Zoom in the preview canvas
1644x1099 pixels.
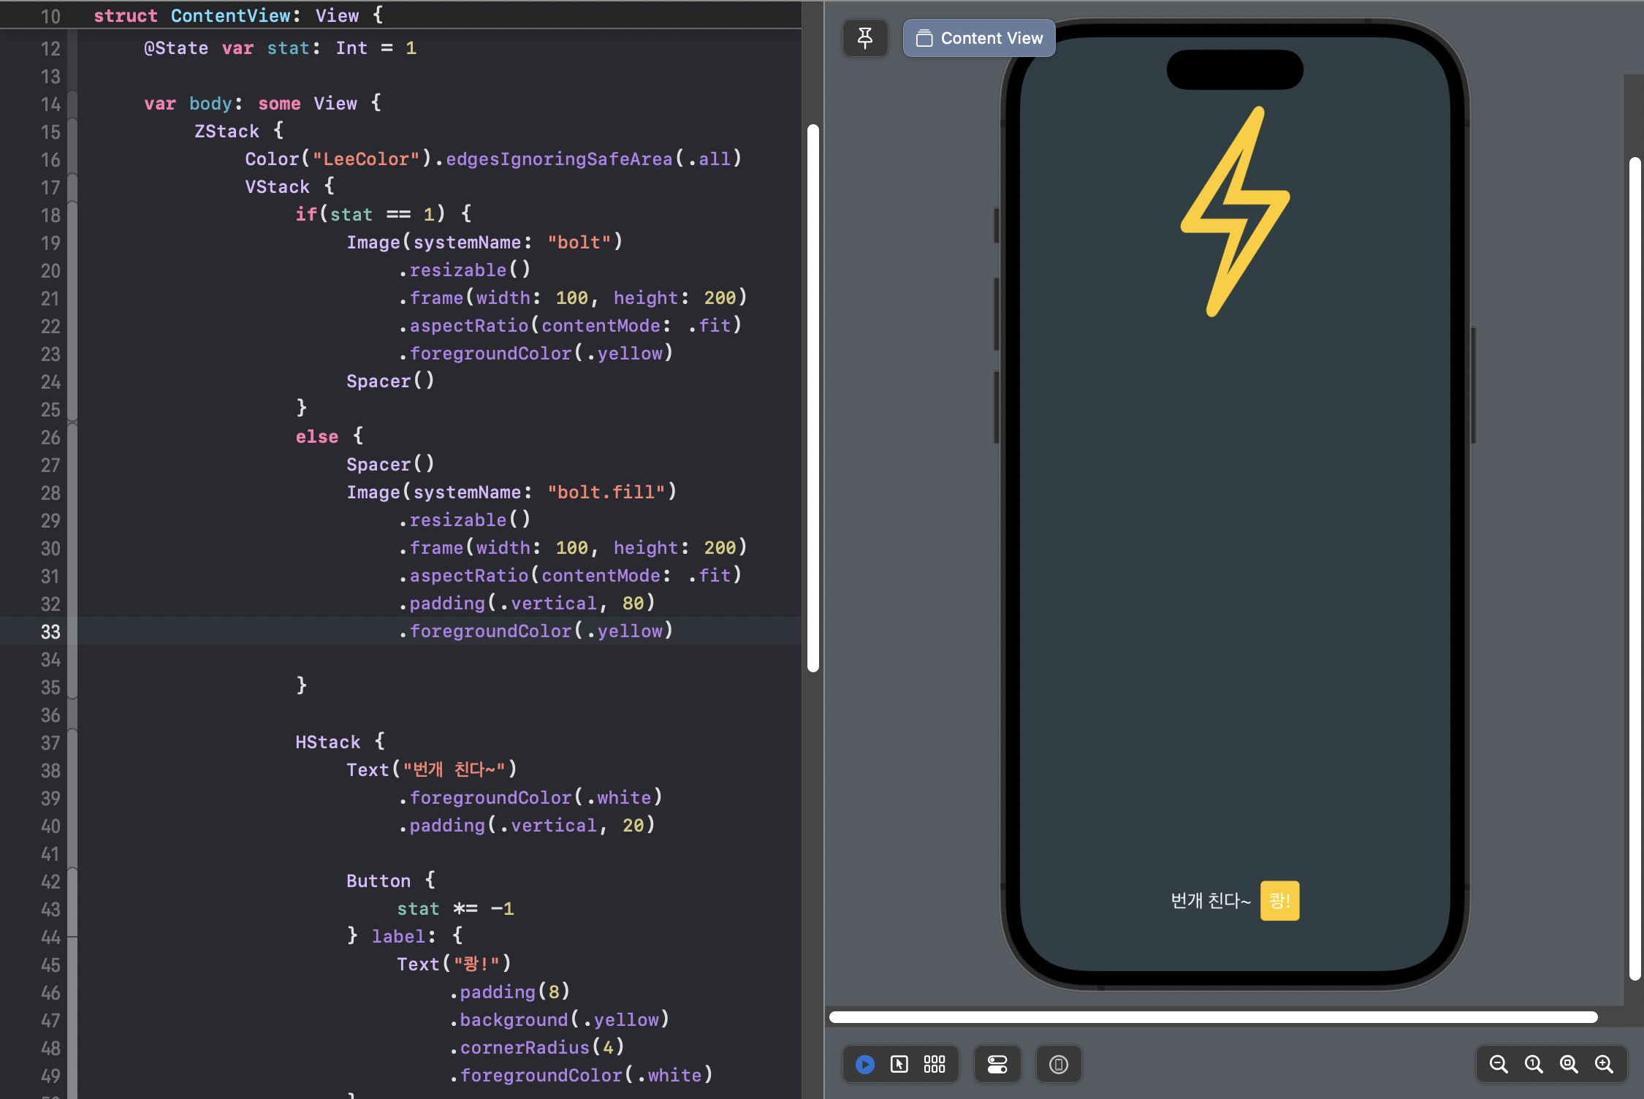click(x=1604, y=1064)
